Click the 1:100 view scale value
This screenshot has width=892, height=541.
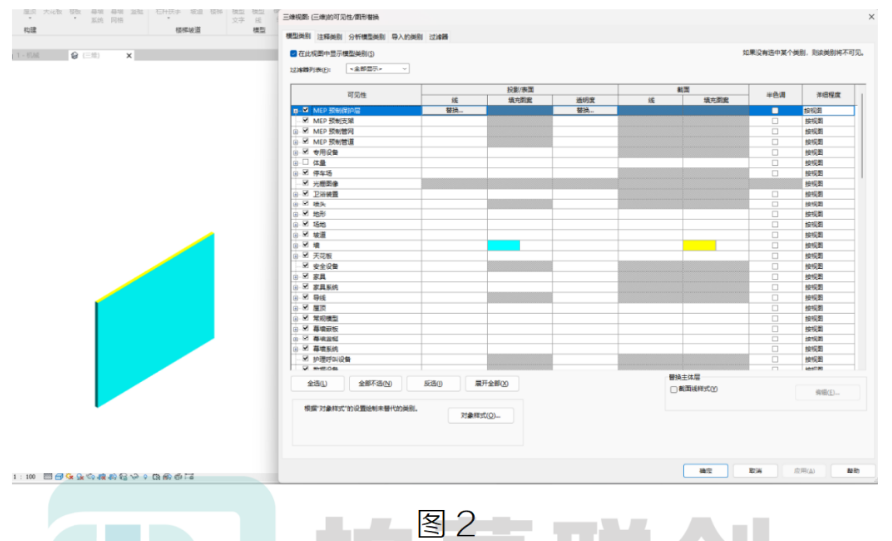(x=25, y=476)
